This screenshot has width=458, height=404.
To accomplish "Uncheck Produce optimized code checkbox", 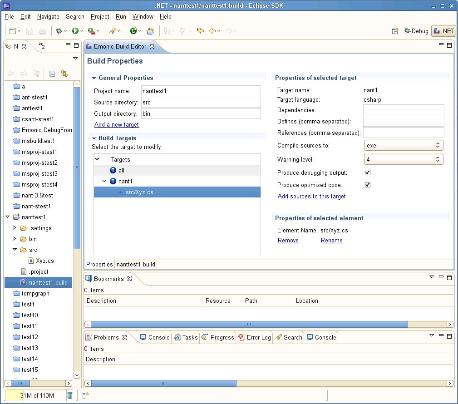I will (368, 185).
